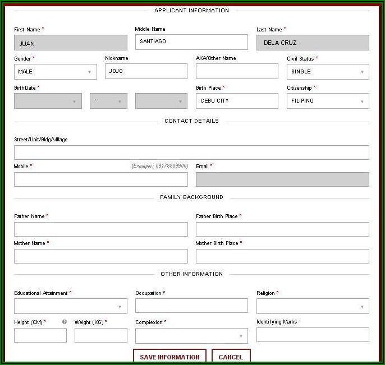385x365 pixels.
Task: Open the Religion dropdown
Action: [313, 306]
